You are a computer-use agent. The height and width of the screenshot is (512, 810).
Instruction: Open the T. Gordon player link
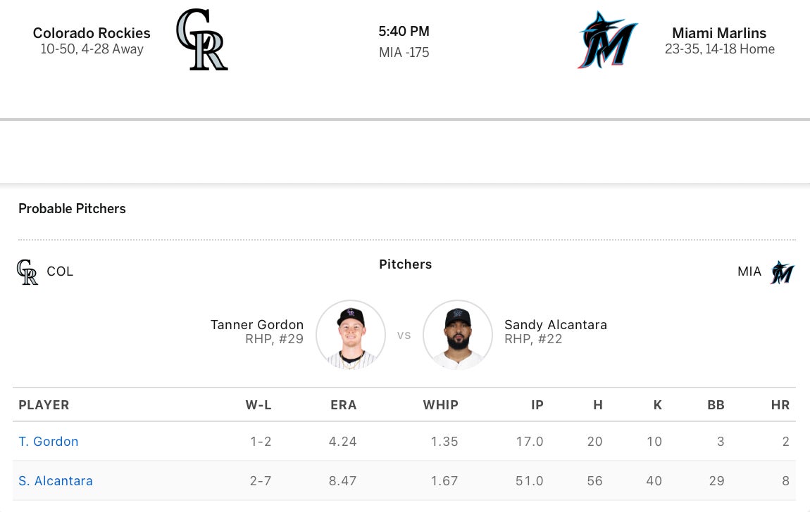49,442
